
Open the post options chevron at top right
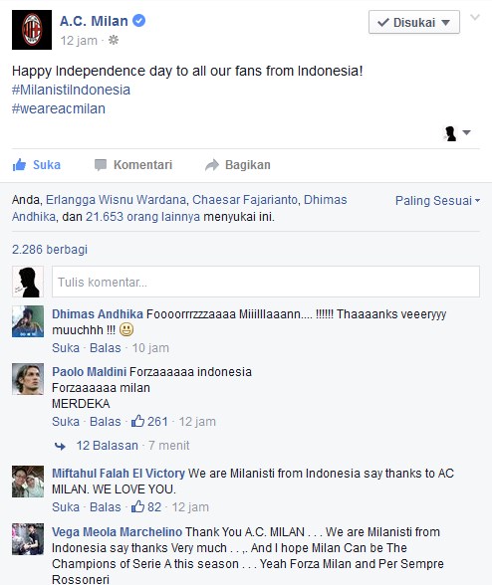point(474,17)
